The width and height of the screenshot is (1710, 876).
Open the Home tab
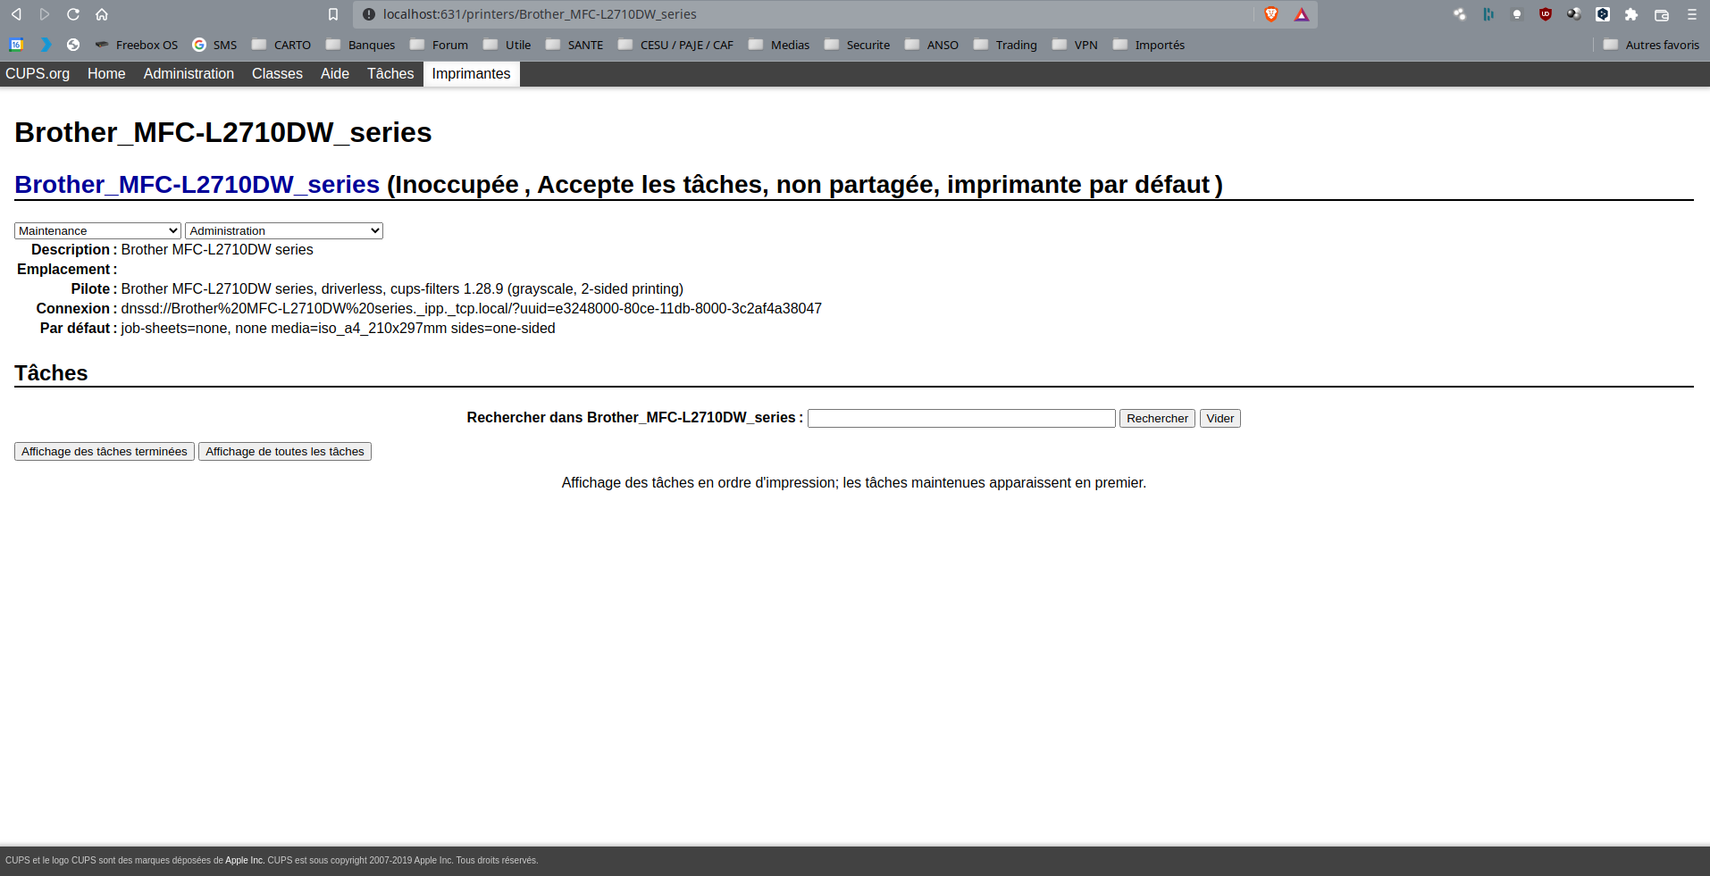[106, 73]
